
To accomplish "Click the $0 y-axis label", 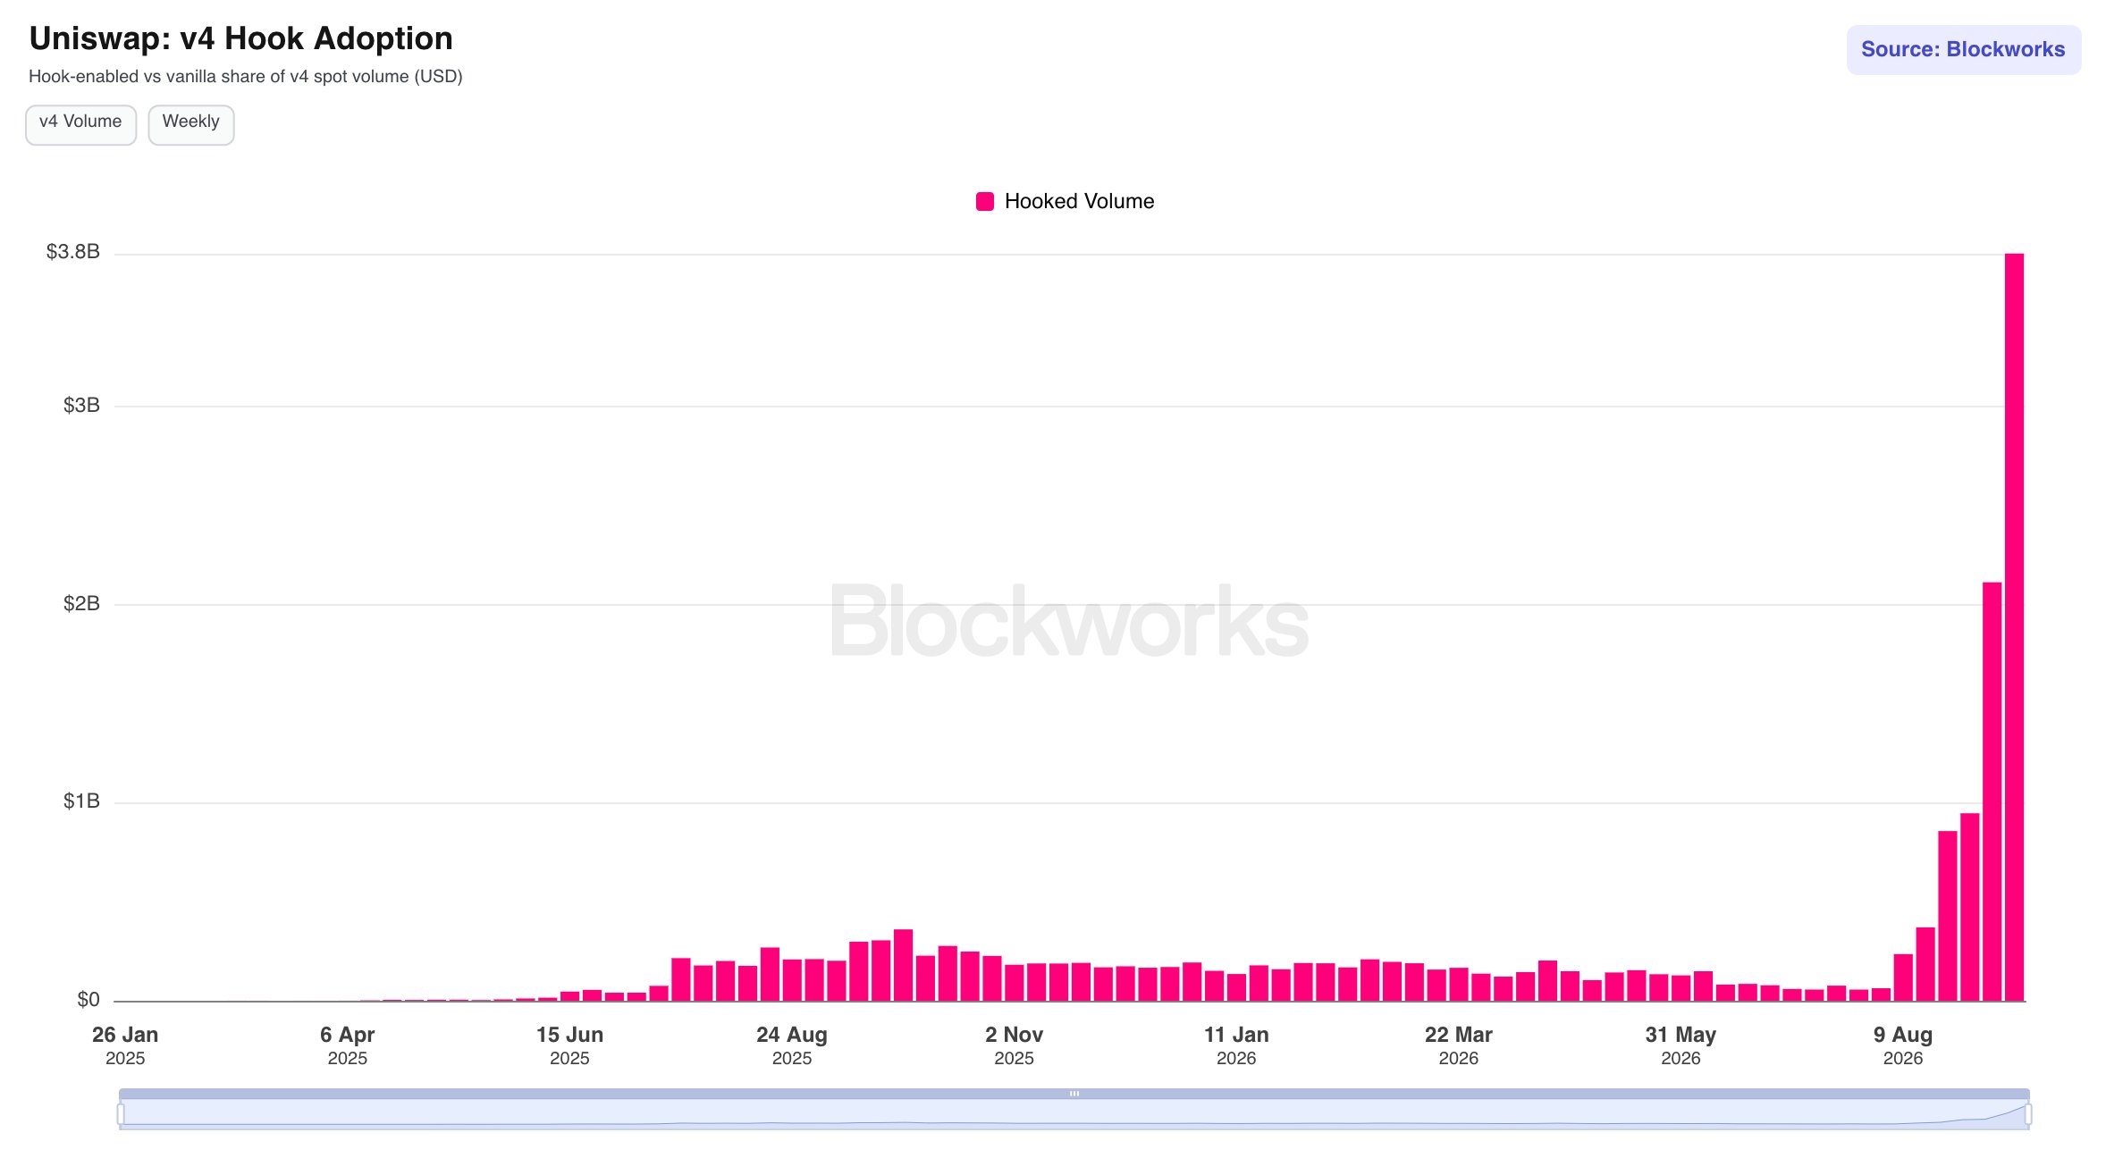I will point(88,1000).
